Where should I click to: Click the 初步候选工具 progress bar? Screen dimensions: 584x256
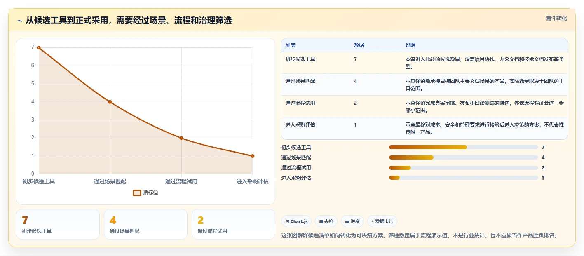point(464,147)
